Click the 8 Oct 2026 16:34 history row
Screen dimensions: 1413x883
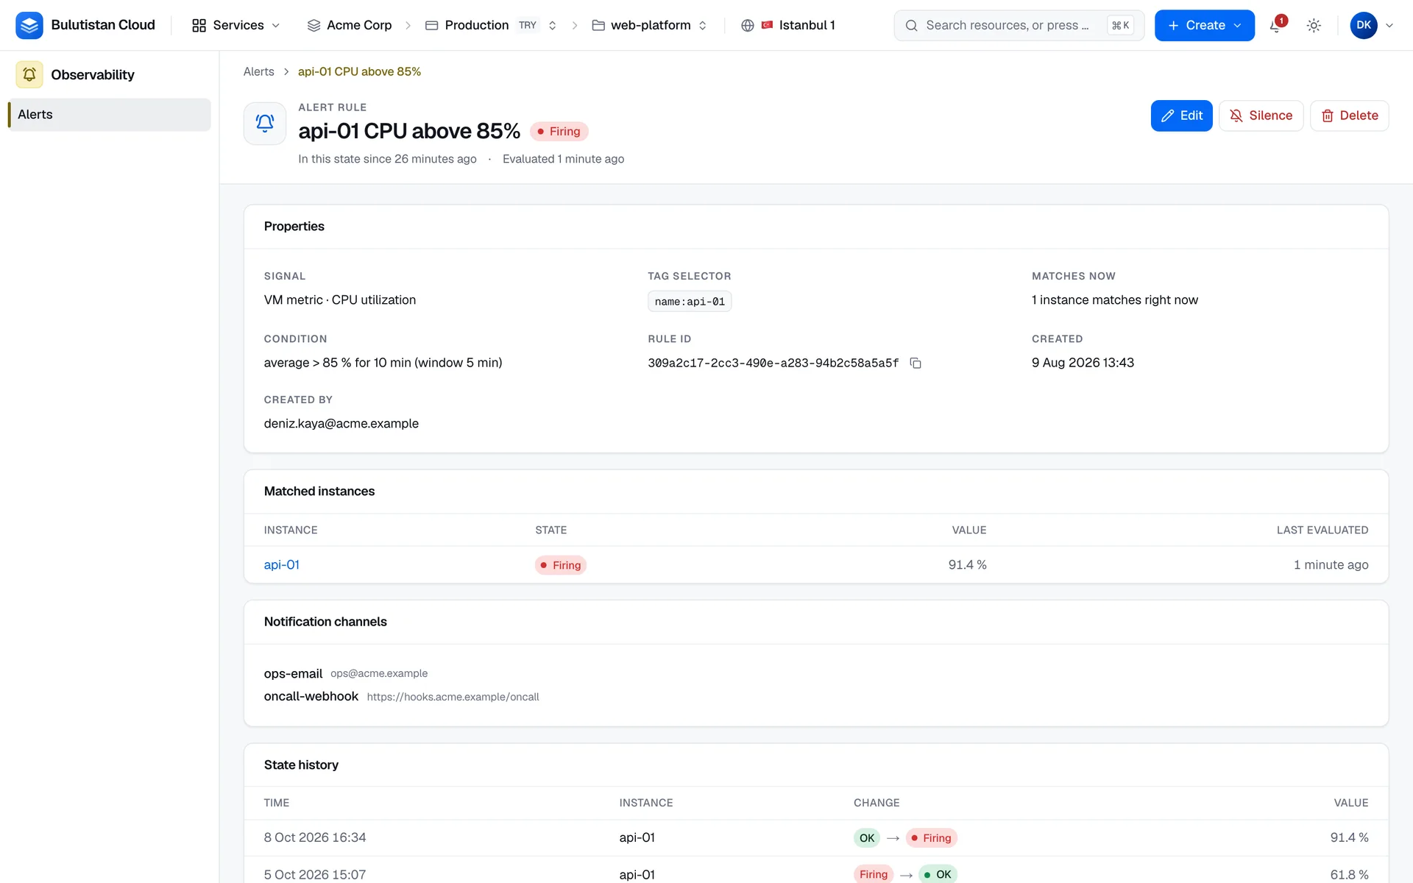[x=816, y=837]
